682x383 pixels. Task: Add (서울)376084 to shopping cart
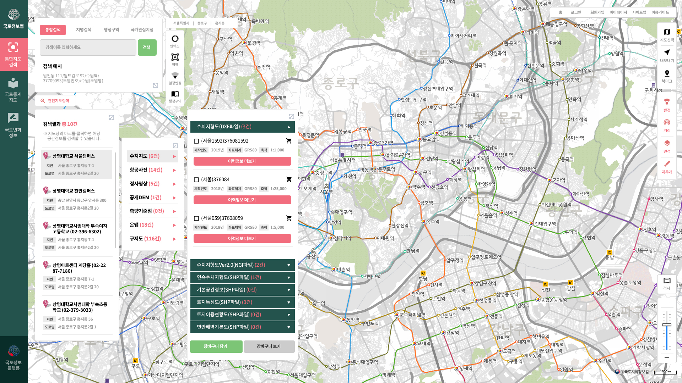(289, 179)
